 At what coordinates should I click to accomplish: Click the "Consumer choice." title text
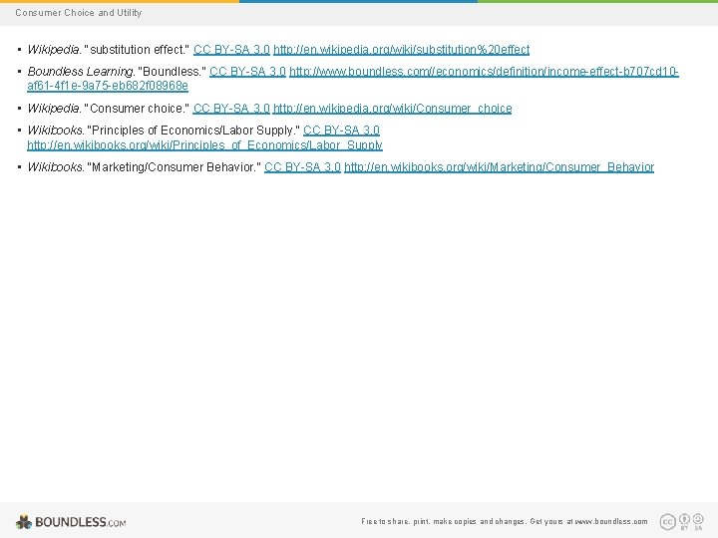137,109
